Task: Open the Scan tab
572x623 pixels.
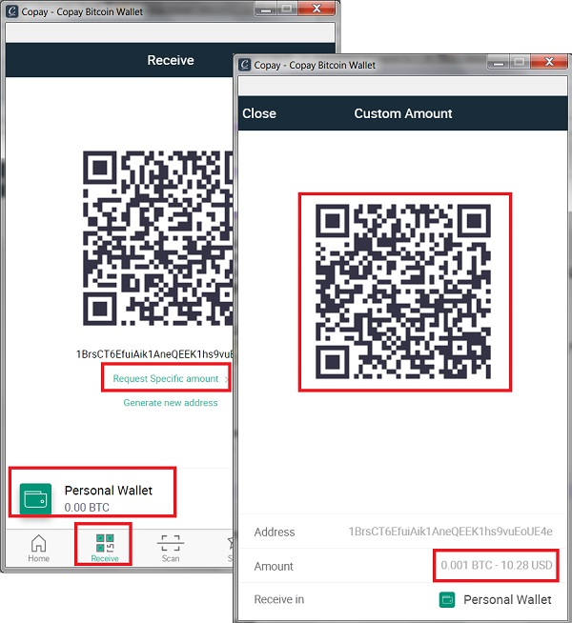Action: pos(171,548)
